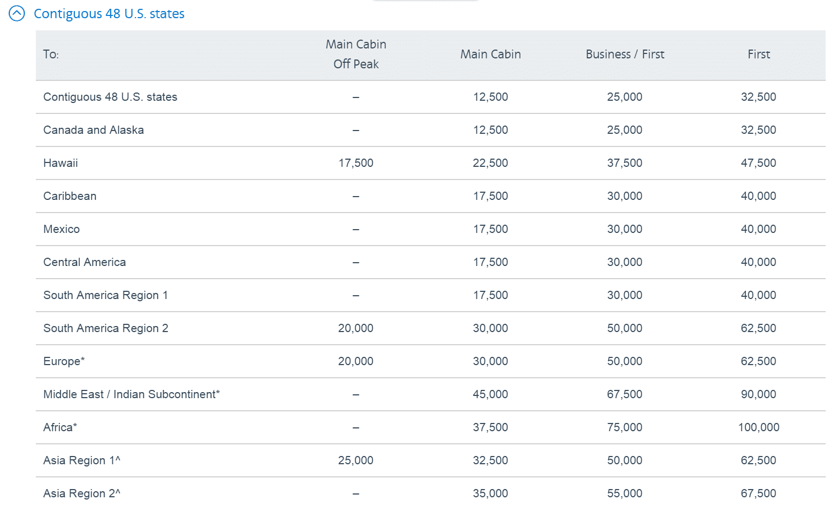Select Africa Main Cabin value 37,500
Image resolution: width=840 pixels, height=505 pixels.
tap(490, 427)
